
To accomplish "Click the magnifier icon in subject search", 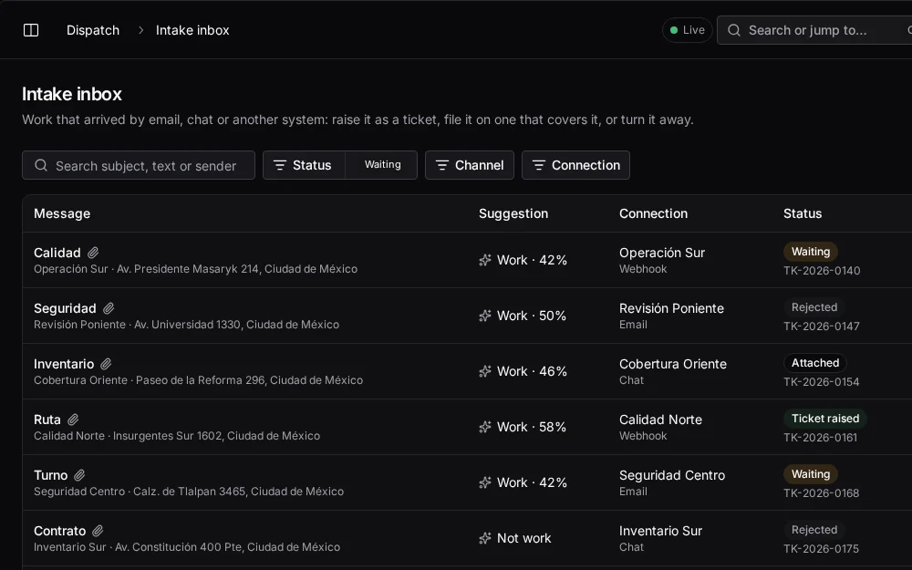I will point(41,166).
